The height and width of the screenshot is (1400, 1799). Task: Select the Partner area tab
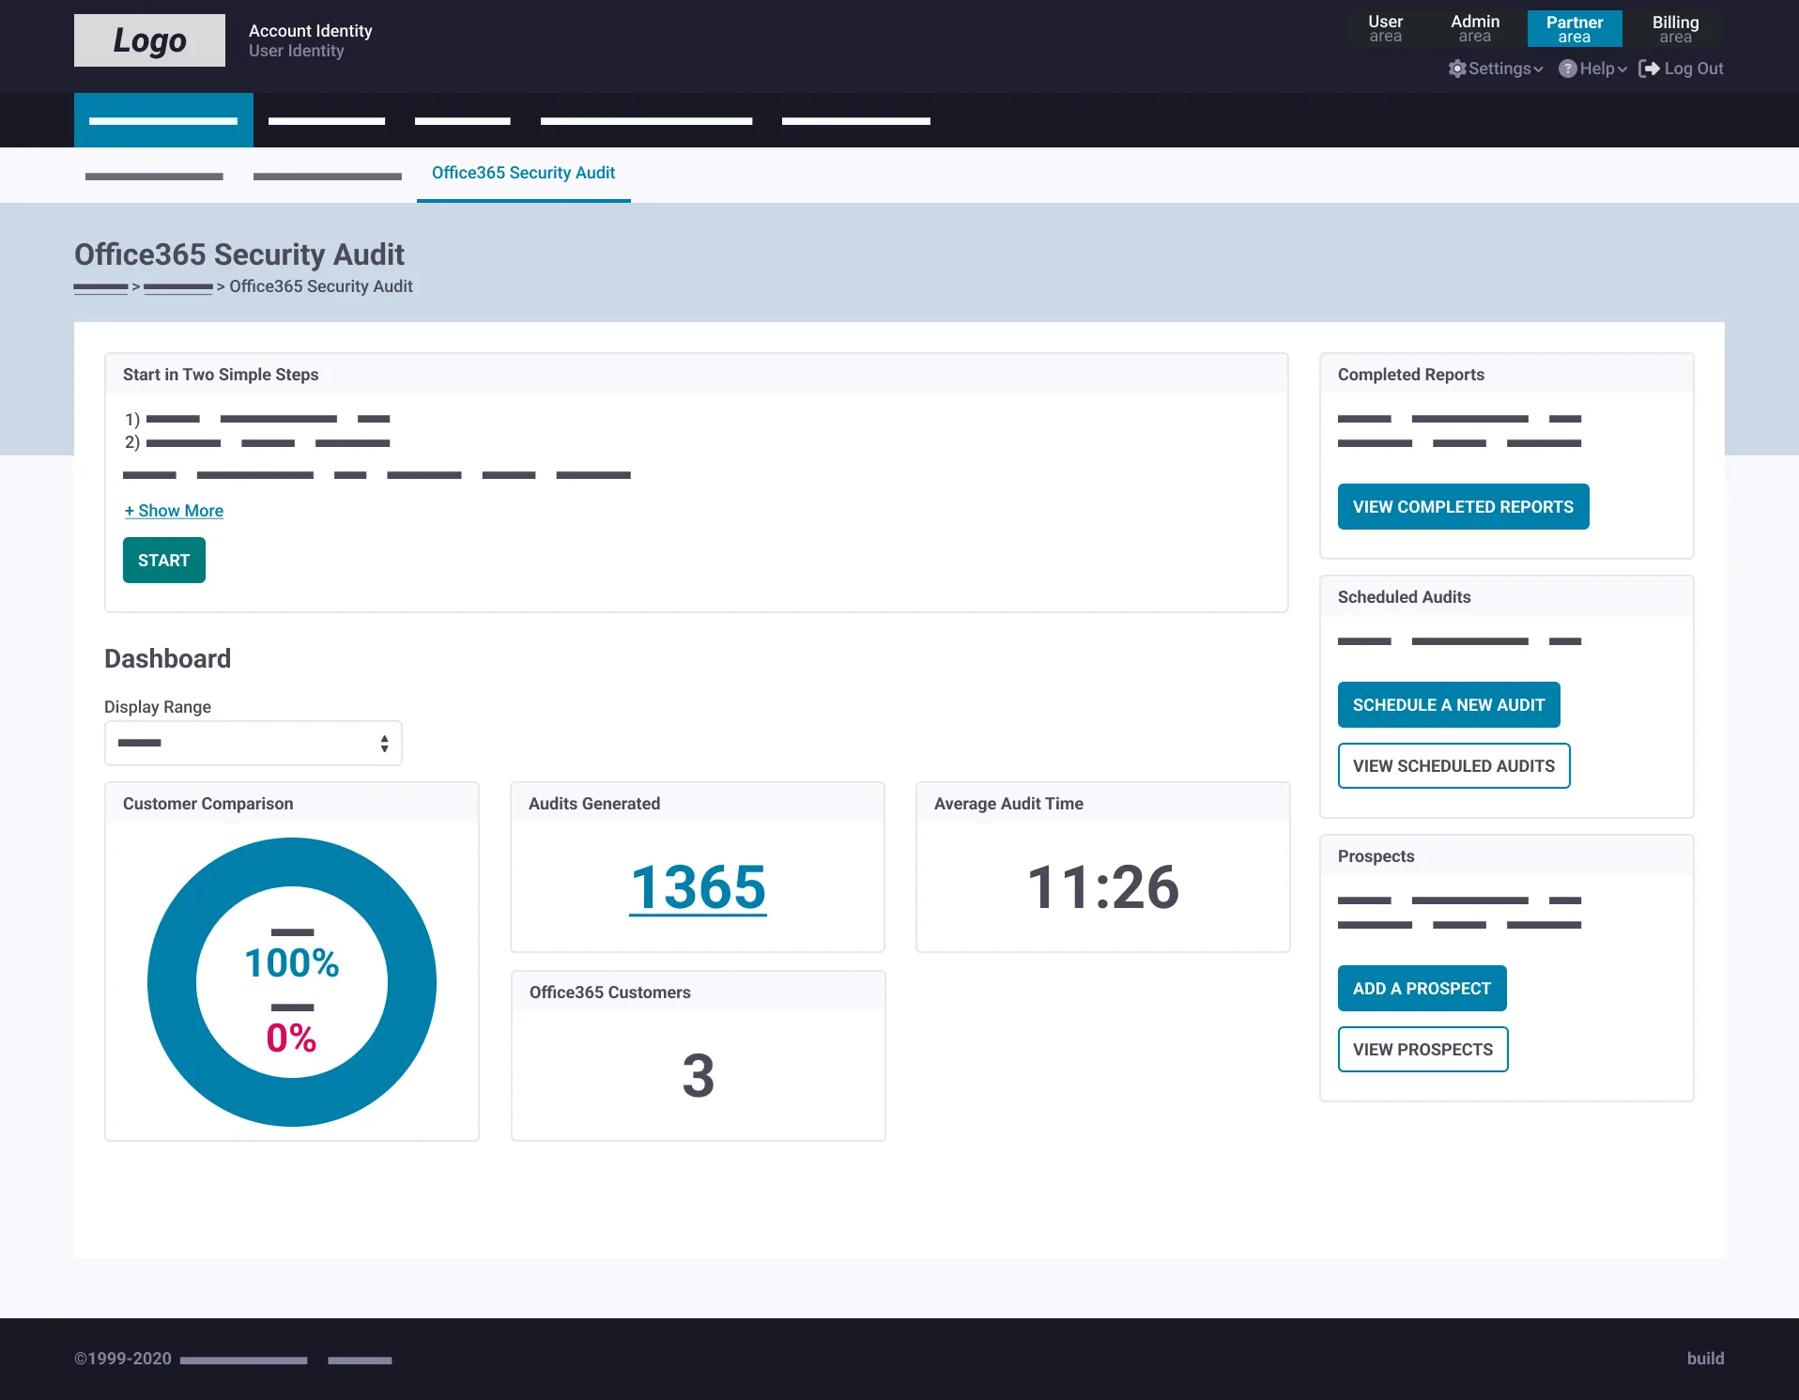click(1575, 28)
